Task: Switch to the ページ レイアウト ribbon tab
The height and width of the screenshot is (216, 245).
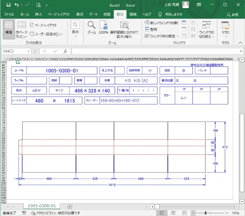Action: coord(59,14)
